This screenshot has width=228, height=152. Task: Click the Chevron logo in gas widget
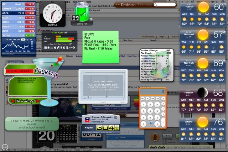(x=87, y=120)
